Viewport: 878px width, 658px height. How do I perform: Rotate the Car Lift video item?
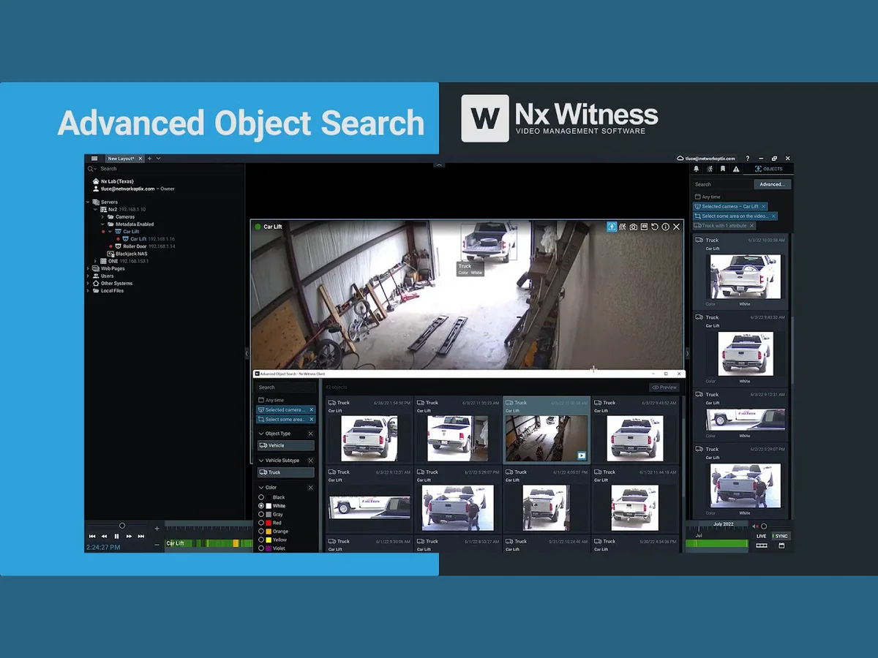pyautogui.click(x=655, y=227)
